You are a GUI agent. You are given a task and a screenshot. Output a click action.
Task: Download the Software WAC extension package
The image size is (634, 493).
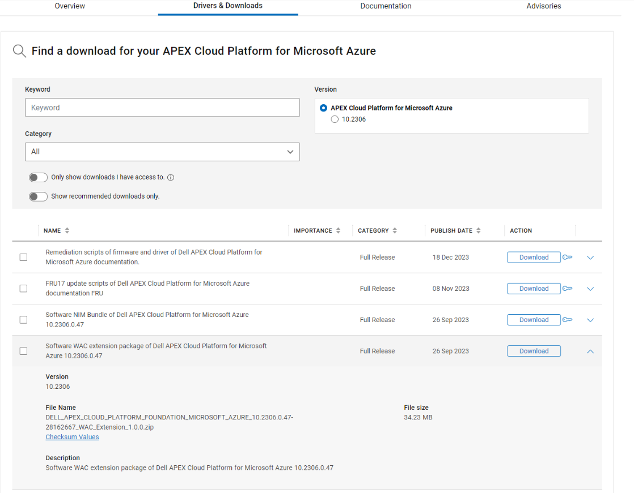pyautogui.click(x=534, y=351)
